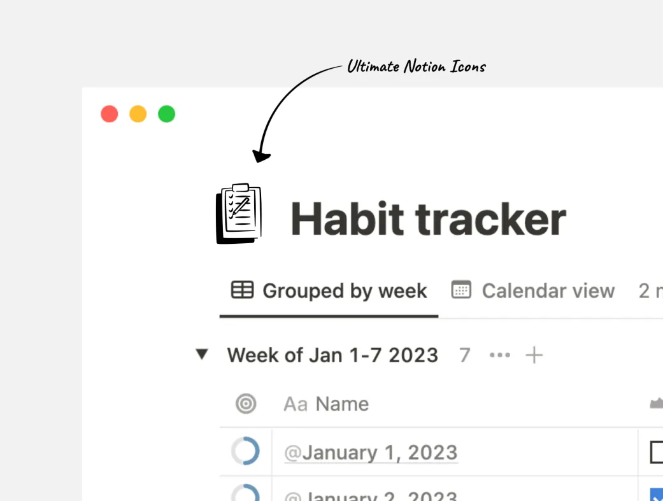Tick the checkbox in the January 1 row
The width and height of the screenshot is (663, 501).
click(656, 453)
